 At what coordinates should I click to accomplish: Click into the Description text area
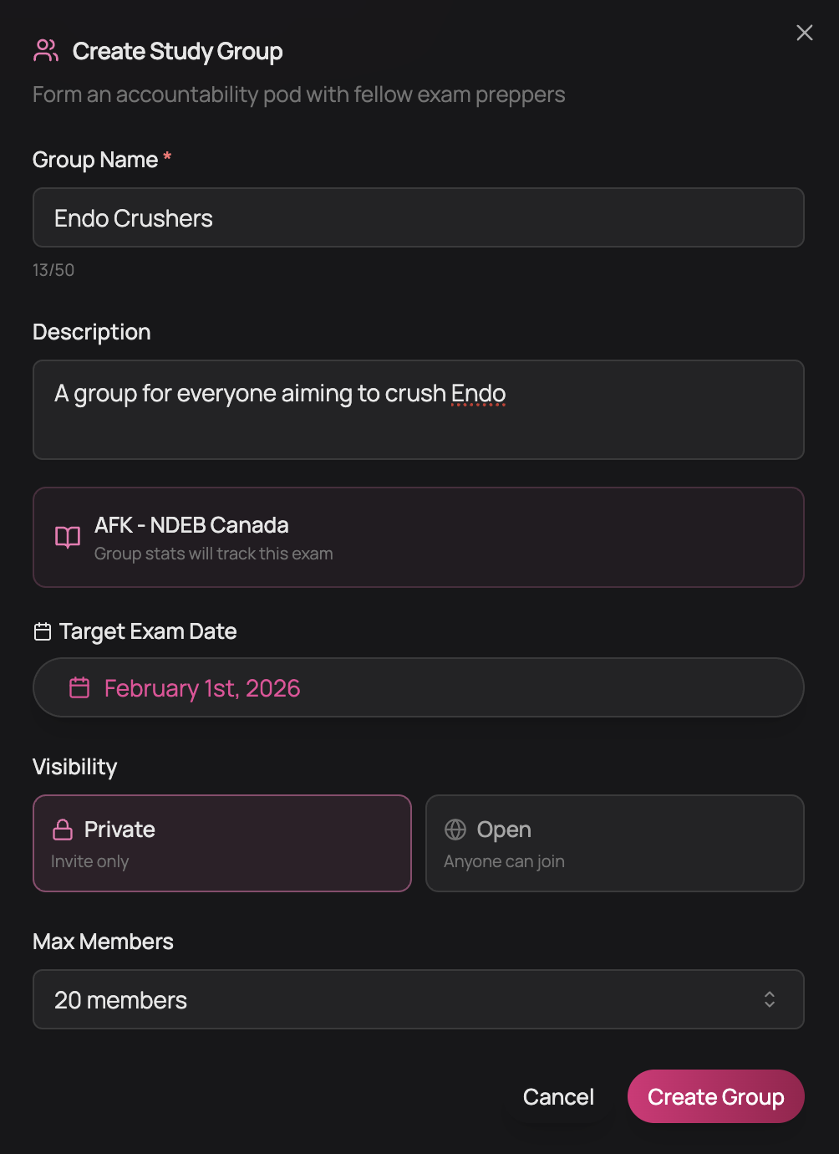(418, 428)
